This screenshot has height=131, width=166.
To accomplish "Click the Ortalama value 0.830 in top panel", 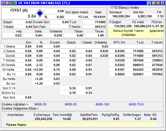I will 58,35.
